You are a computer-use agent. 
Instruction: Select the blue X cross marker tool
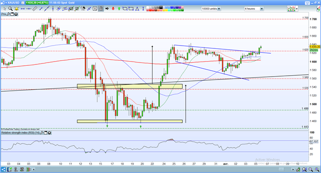[x=89, y=9]
